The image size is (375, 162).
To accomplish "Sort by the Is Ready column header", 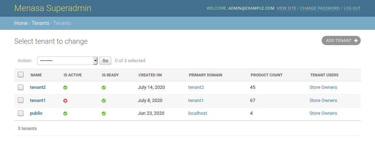I will coord(110,75).
